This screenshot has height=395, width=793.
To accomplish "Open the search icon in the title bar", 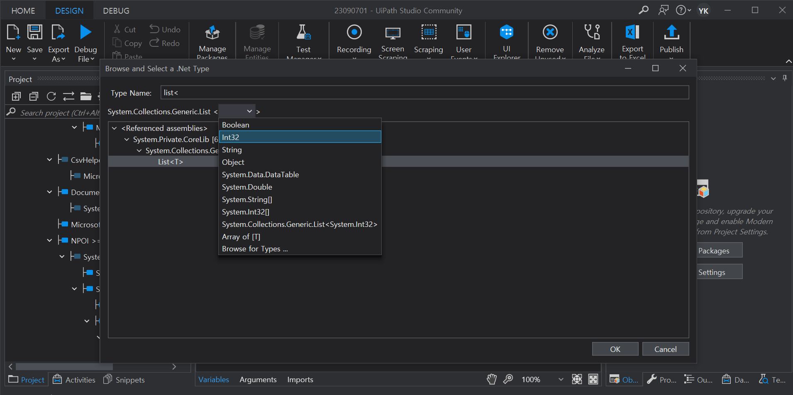I will point(644,10).
